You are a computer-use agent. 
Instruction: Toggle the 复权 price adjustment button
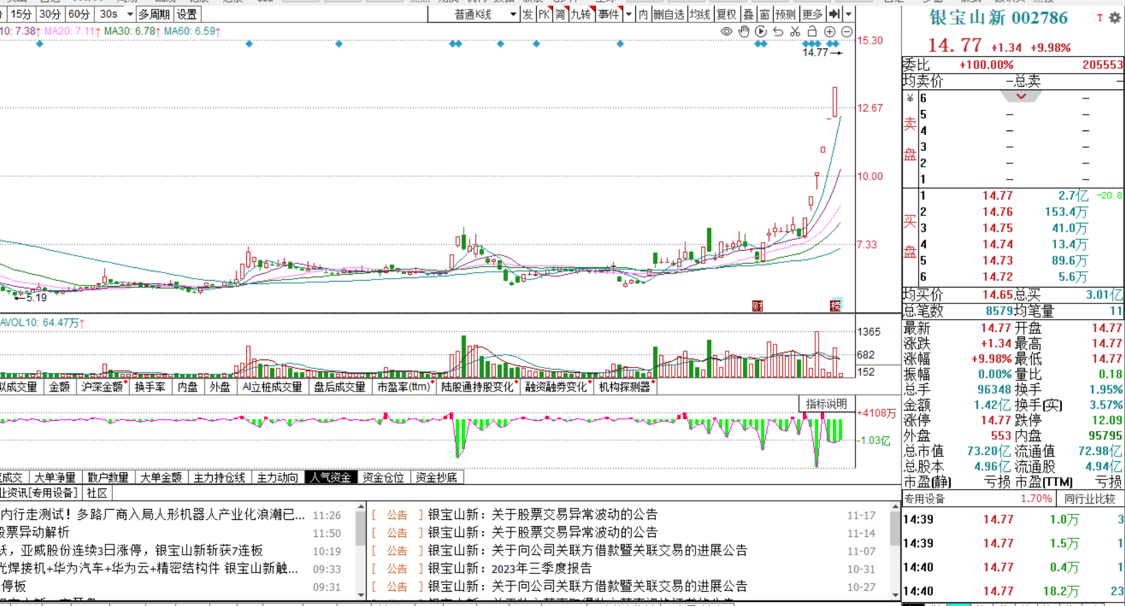727,14
